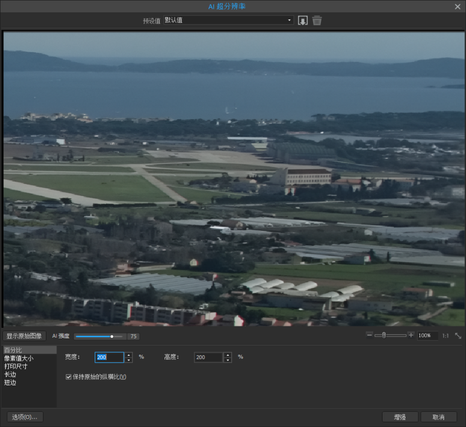This screenshot has height=427, width=466.
Task: Click the 1:1 actual size icon
Action: coord(445,335)
